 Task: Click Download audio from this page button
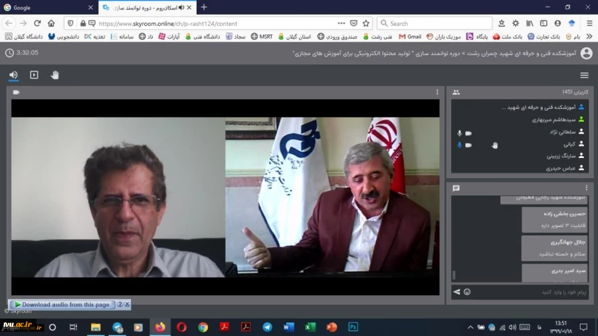[64, 305]
